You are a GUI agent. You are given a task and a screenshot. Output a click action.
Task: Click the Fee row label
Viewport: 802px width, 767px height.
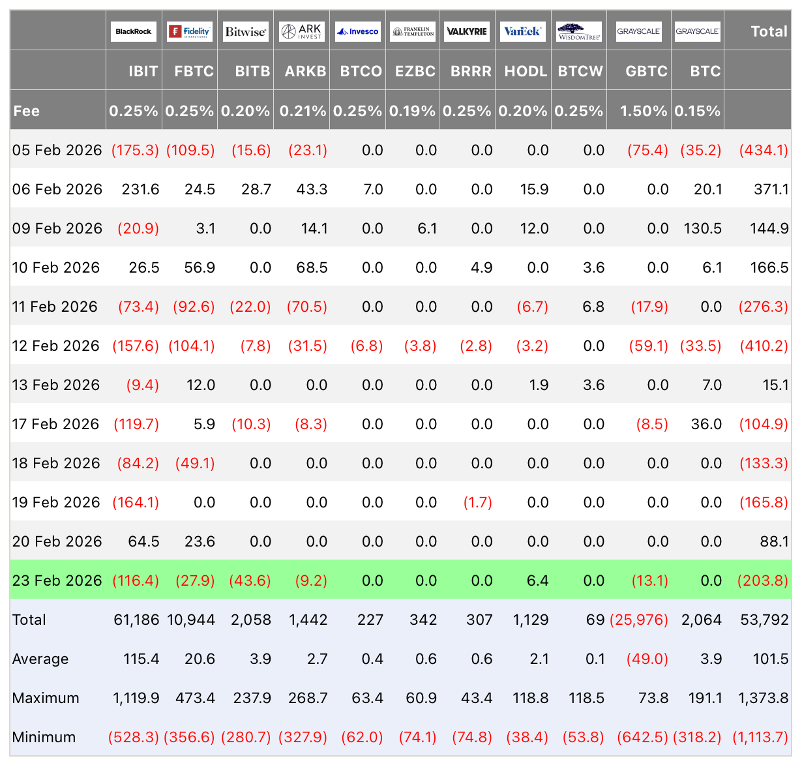coord(27,111)
